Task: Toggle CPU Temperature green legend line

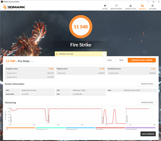Action: [51, 128]
